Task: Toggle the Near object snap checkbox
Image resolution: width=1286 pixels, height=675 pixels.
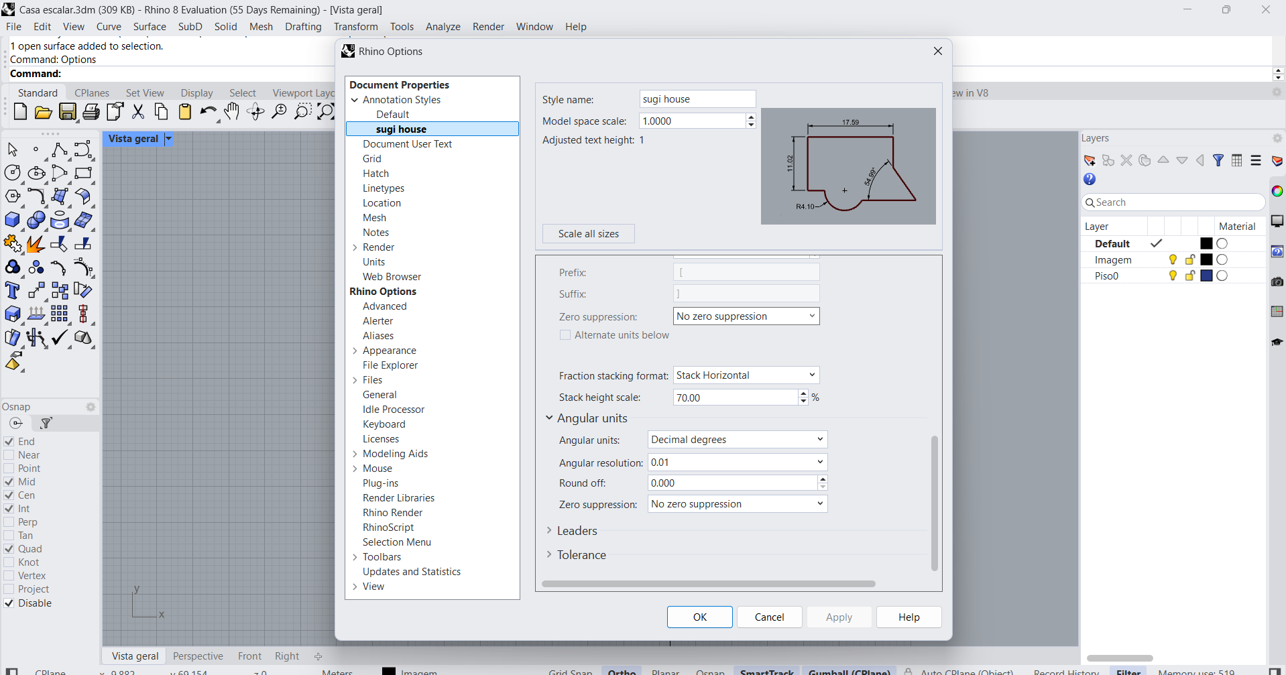Action: pos(9,455)
